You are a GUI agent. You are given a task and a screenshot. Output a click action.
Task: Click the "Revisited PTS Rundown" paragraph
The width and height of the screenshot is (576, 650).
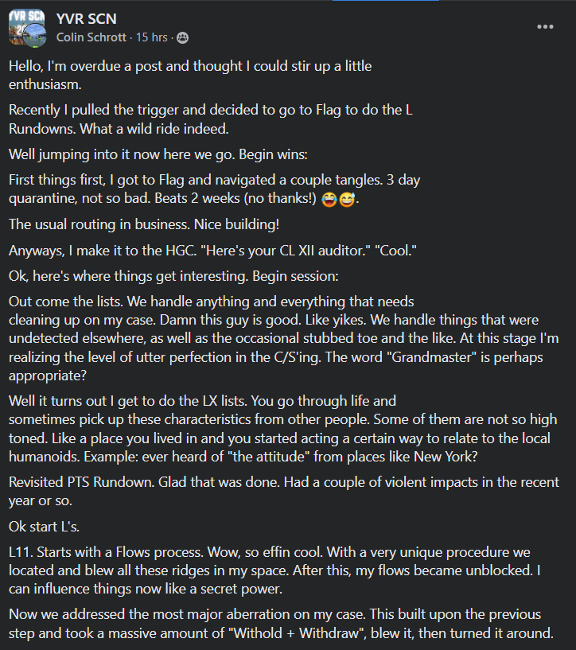coord(284,491)
